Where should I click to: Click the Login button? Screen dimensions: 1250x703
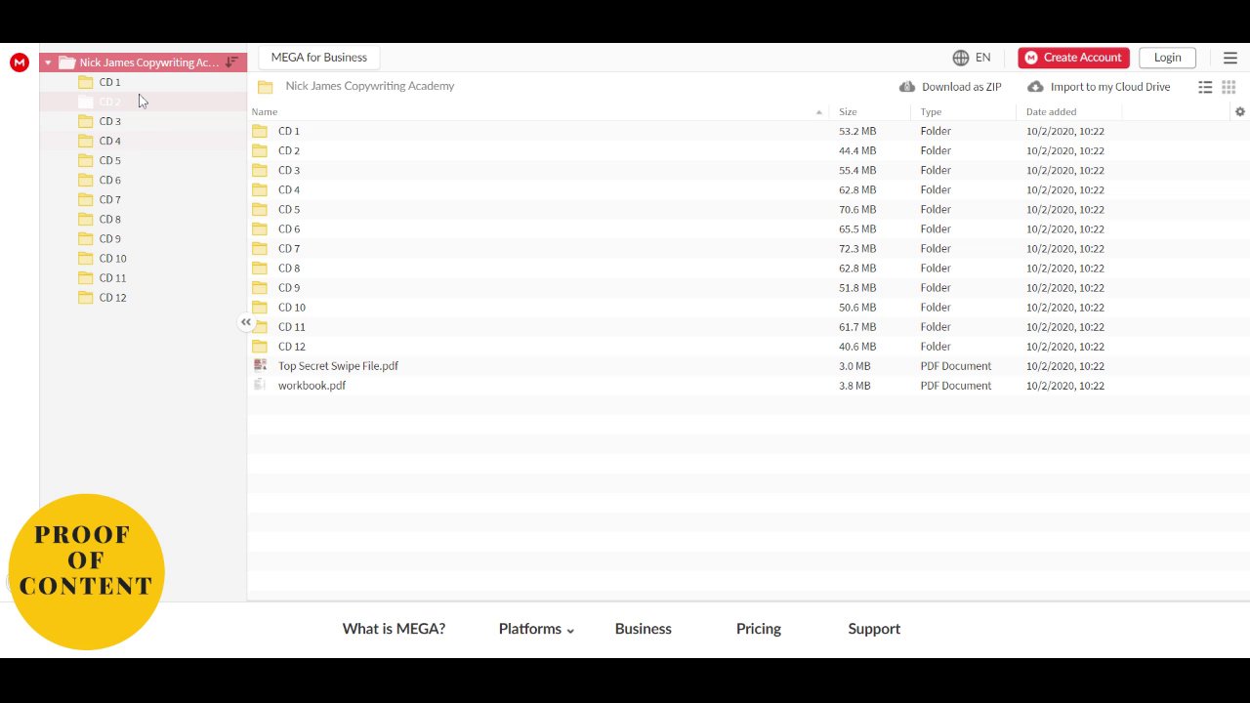coord(1167,58)
